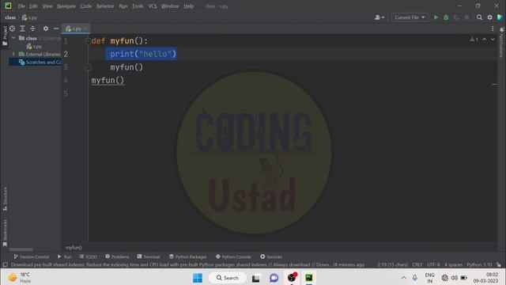Click Expand All icon in Project panel
This screenshot has width=506, height=285.
(22, 28)
